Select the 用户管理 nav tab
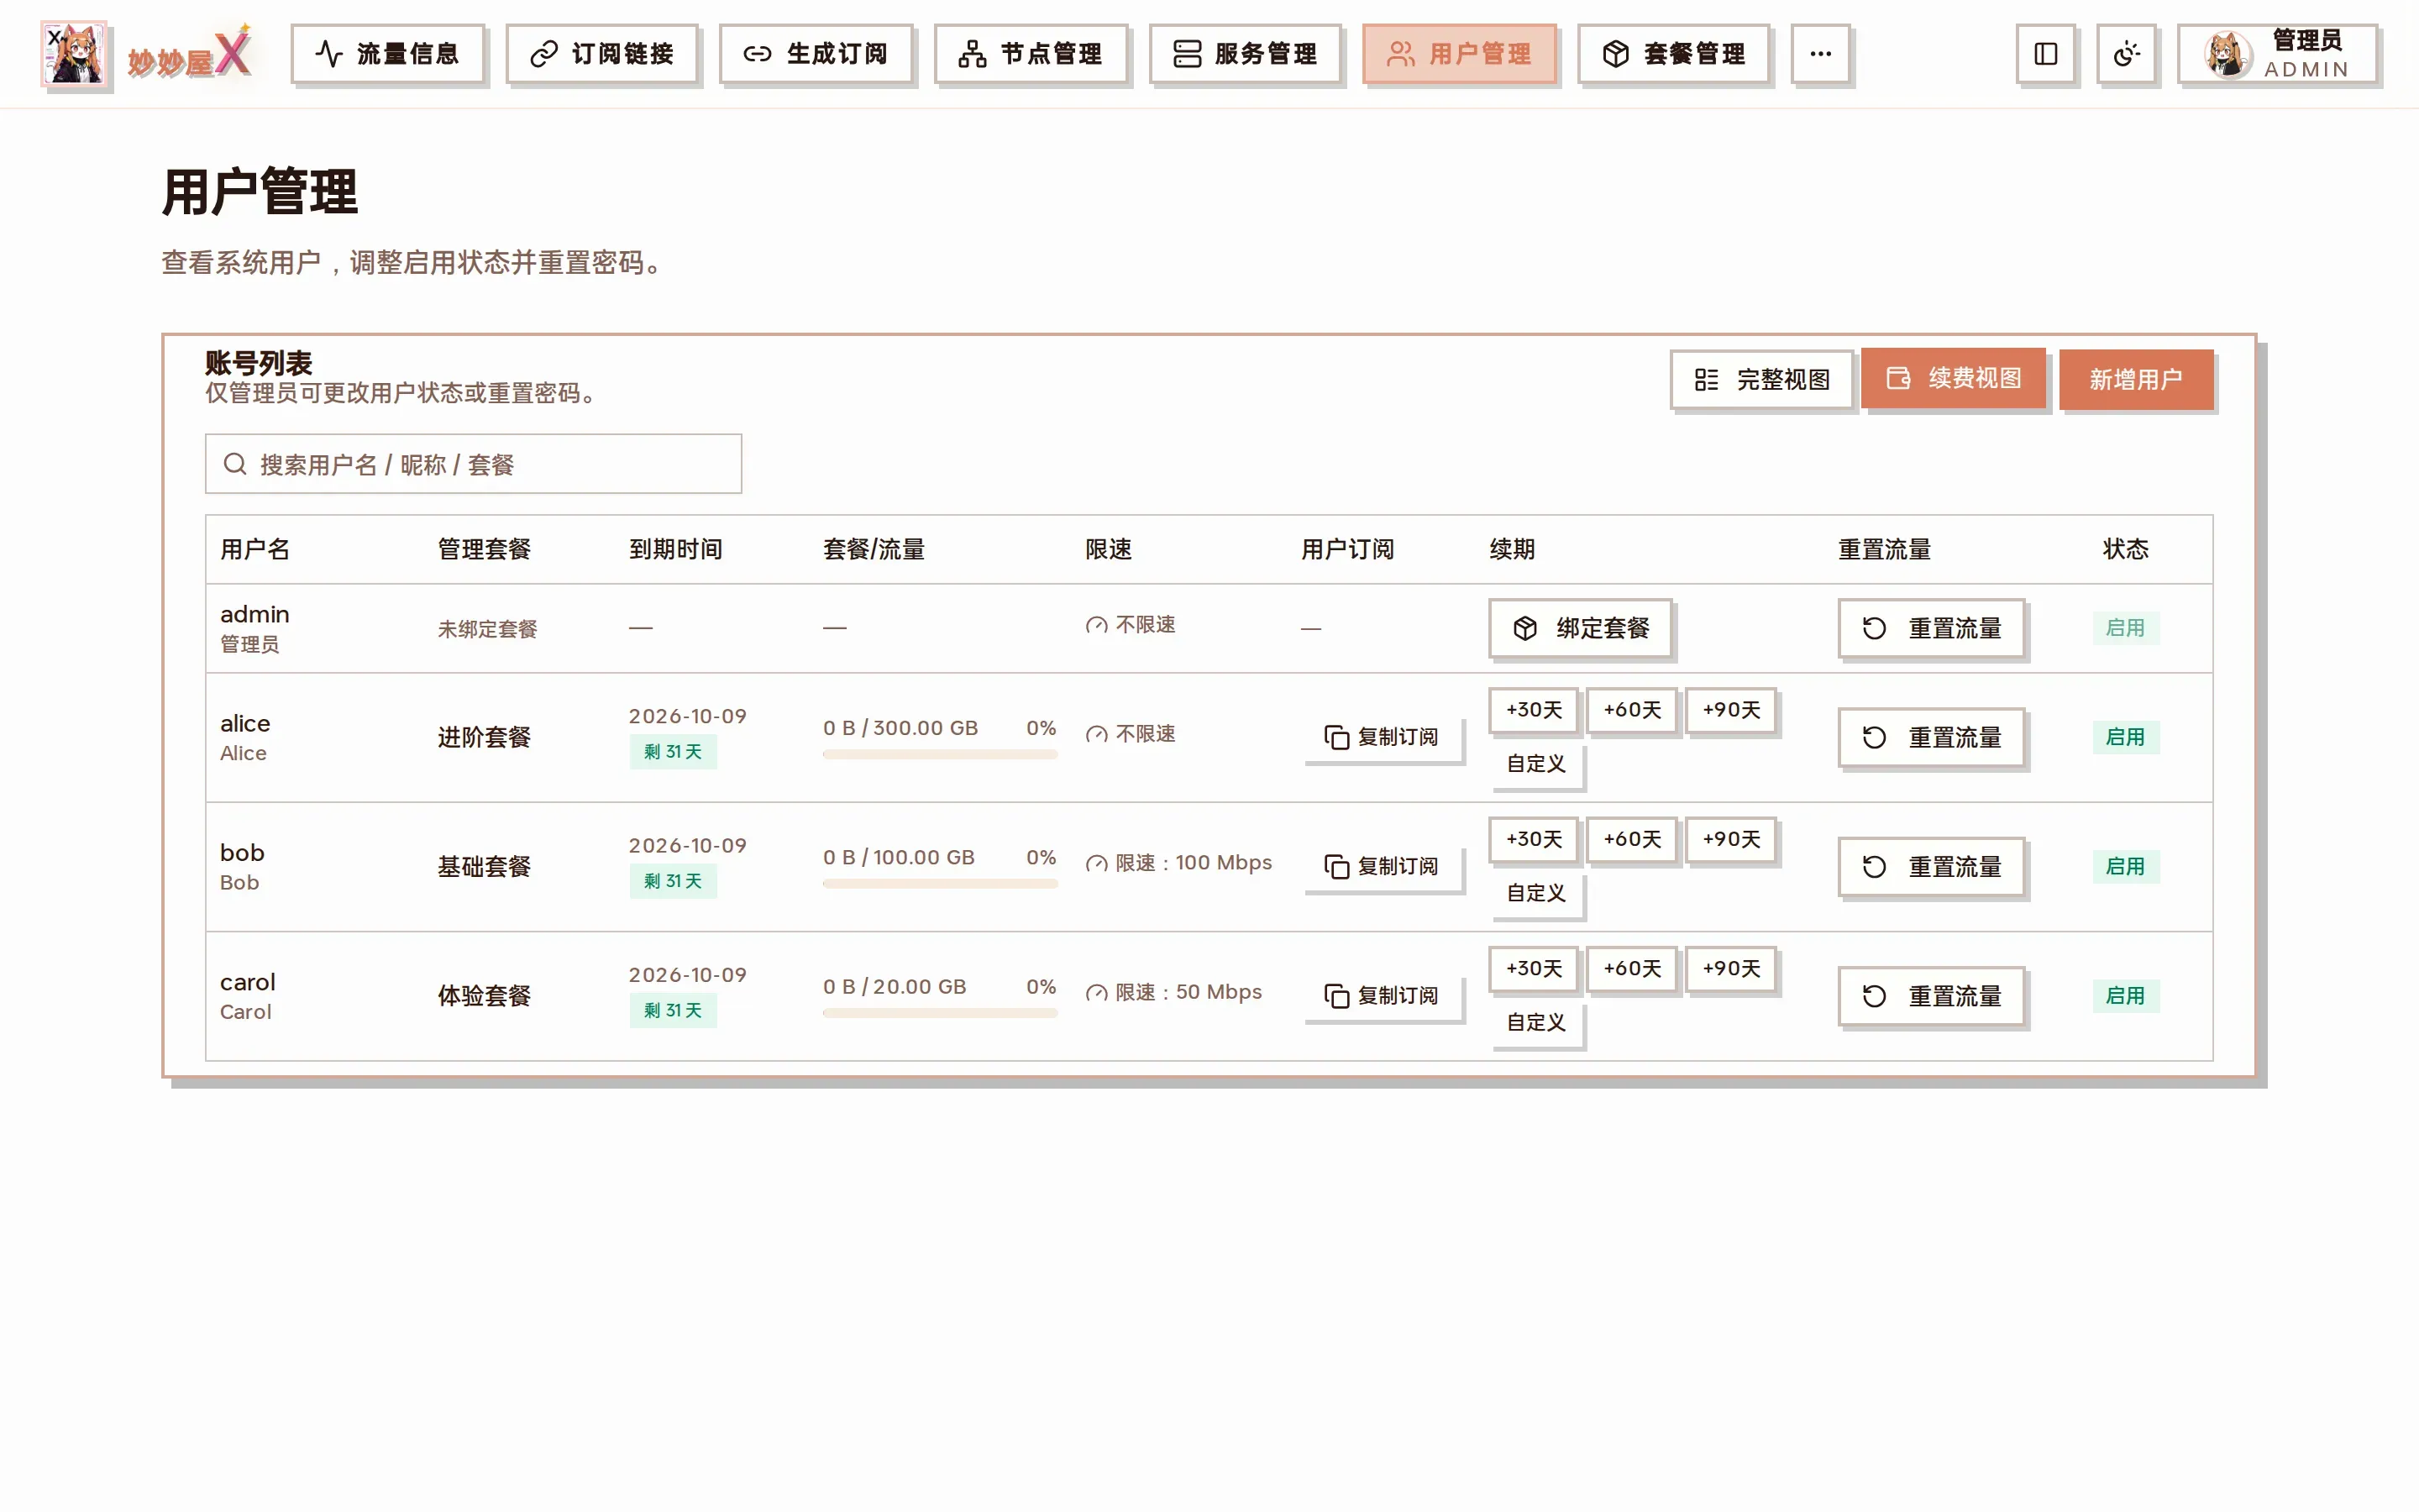This screenshot has width=2419, height=1512. pos(1460,54)
